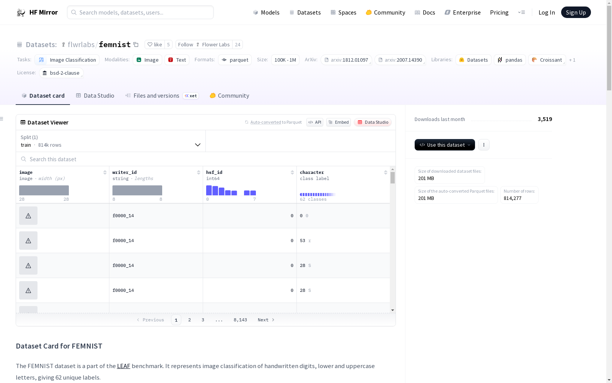Click the Flower Labs follower count 24

tap(238, 44)
